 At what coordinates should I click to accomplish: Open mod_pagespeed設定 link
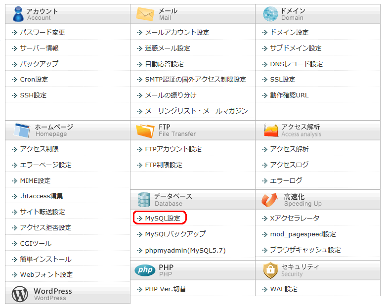(x=303, y=234)
